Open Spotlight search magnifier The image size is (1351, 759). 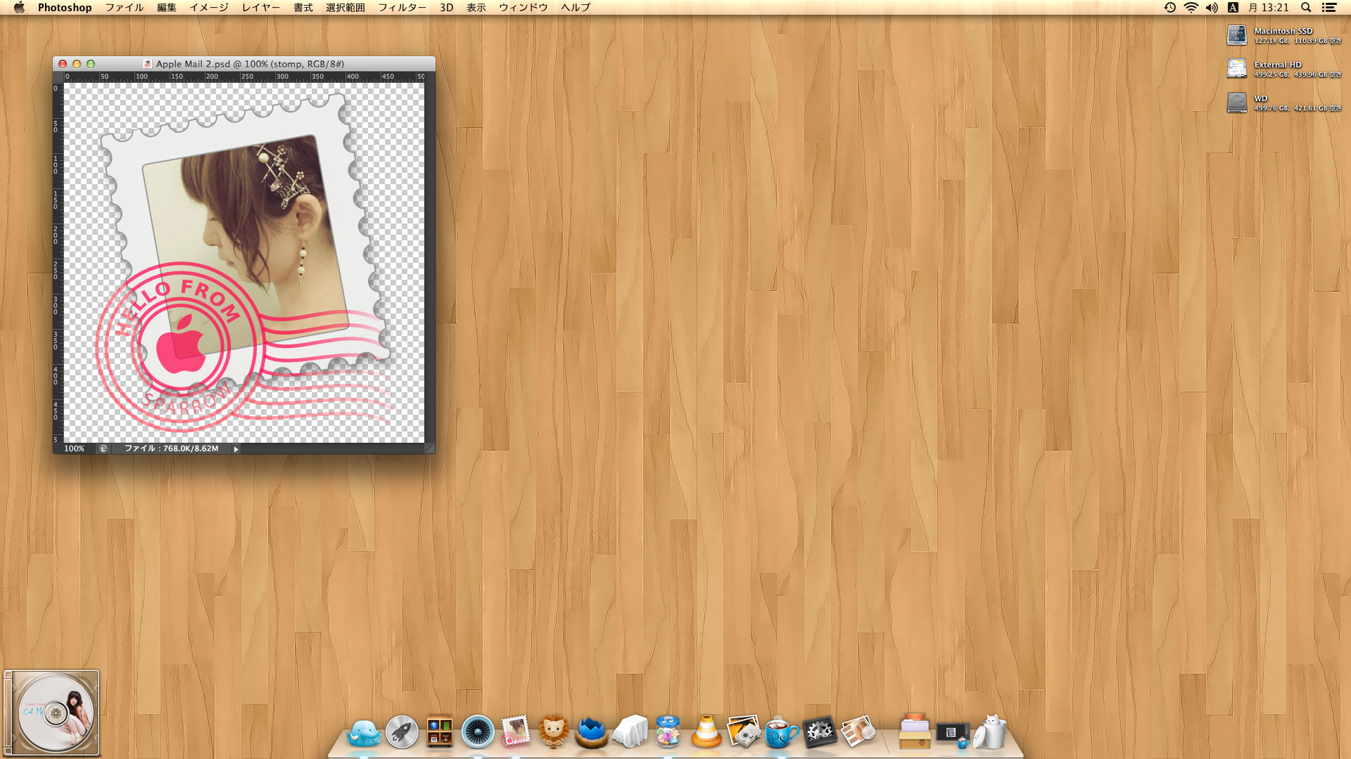point(1306,8)
